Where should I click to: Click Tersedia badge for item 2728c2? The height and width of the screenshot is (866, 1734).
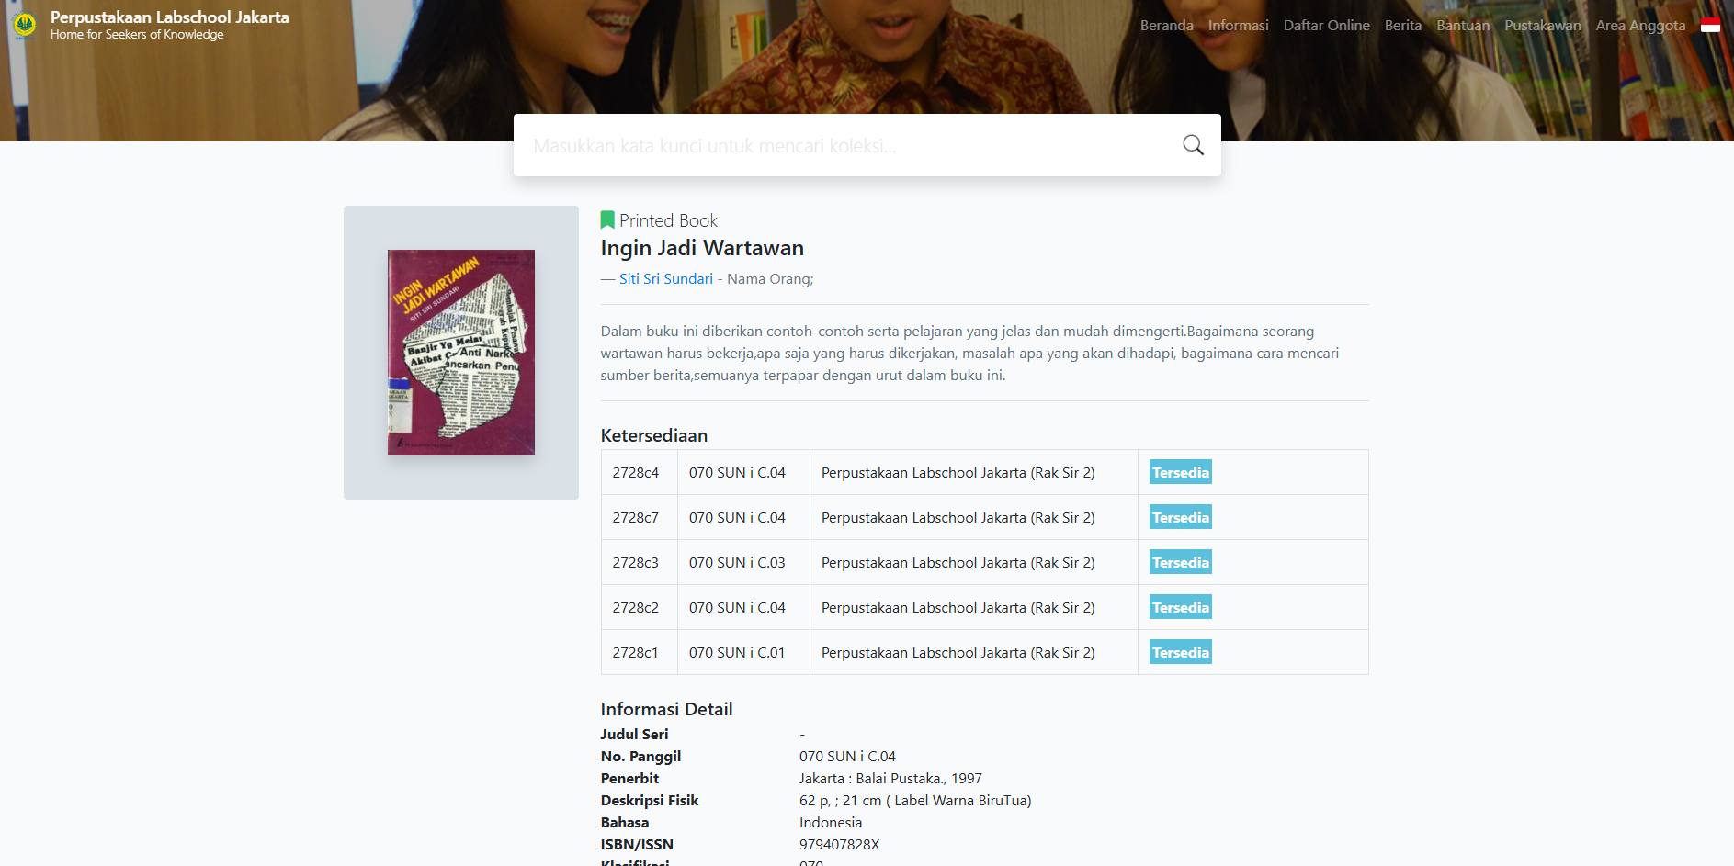(x=1181, y=607)
